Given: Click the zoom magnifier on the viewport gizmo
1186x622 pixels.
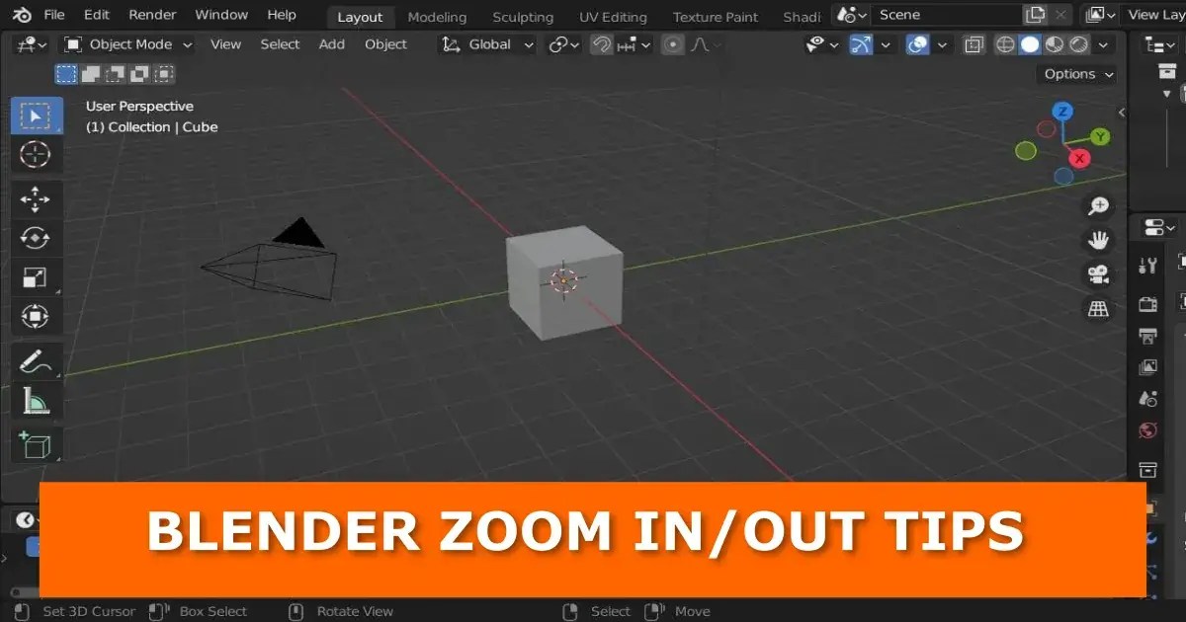Looking at the screenshot, I should [x=1100, y=206].
